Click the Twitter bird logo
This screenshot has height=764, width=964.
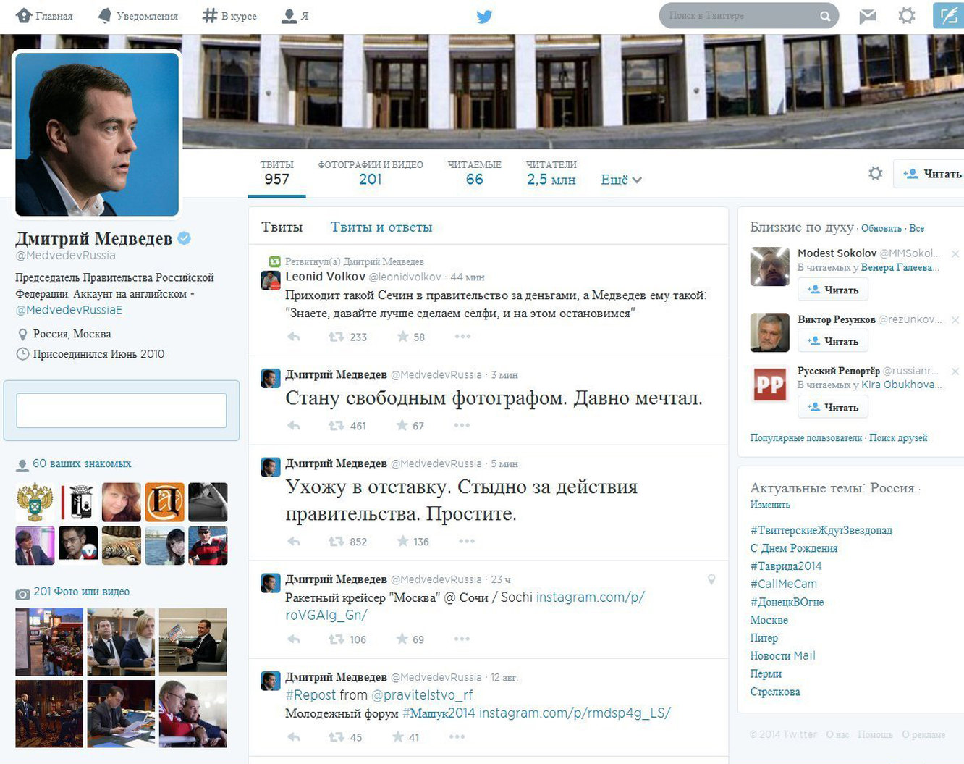[484, 16]
